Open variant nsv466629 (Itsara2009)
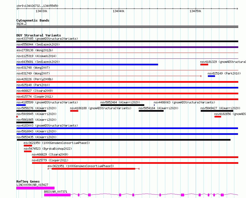Image resolution: width=246 pixels, height=198 pixels. pos(50,154)
